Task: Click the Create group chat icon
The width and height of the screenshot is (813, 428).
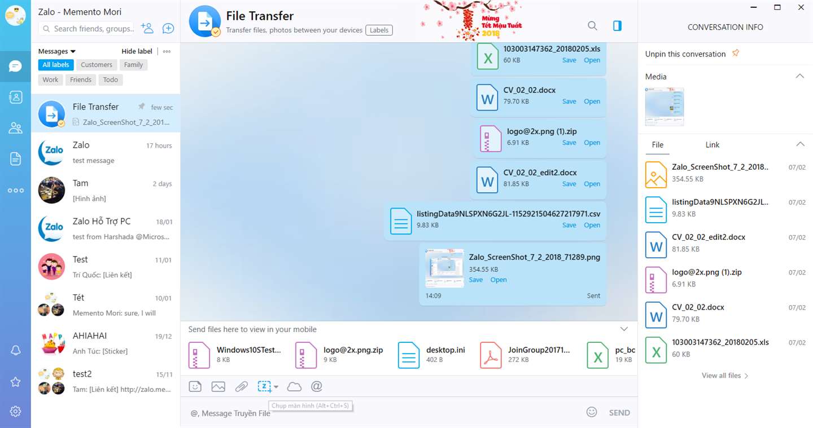Action: (x=168, y=28)
